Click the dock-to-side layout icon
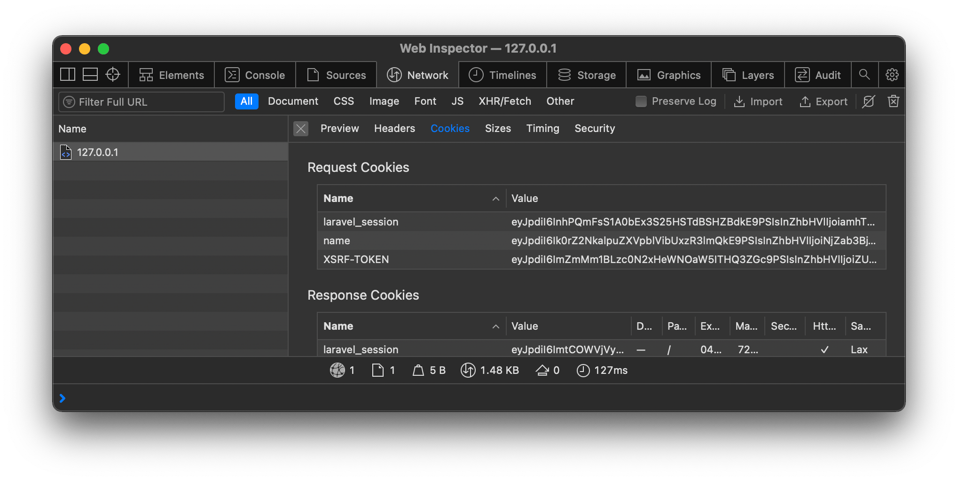 point(67,74)
